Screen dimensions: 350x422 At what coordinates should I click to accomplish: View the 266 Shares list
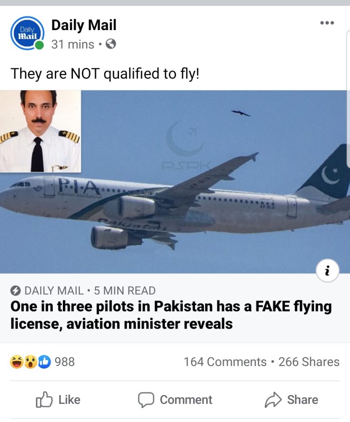[309, 362]
